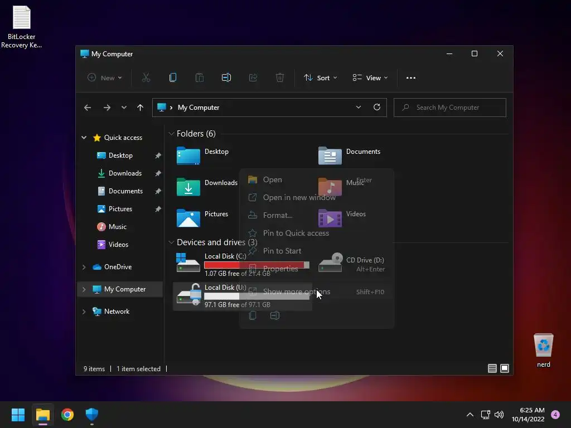Click the Copy icon in toolbar
Screen dimensions: 571x428
173,77
